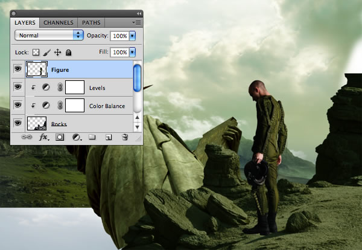This screenshot has height=250, width=362.
Task: Delete layer with trash icon
Action: [125, 137]
